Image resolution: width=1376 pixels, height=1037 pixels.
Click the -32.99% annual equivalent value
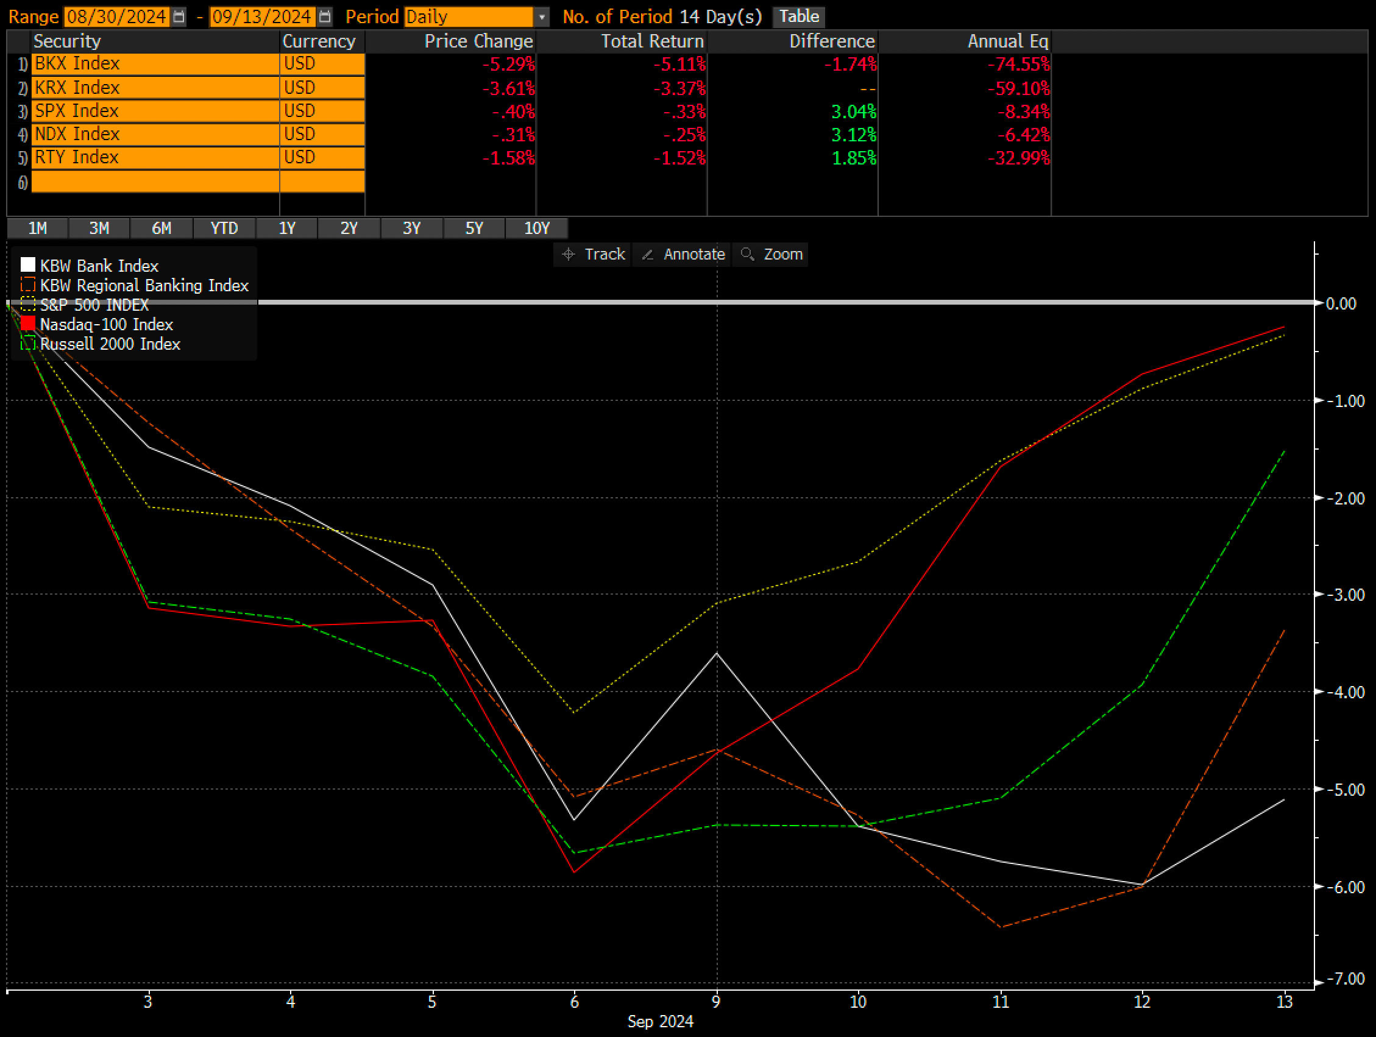tap(1019, 158)
